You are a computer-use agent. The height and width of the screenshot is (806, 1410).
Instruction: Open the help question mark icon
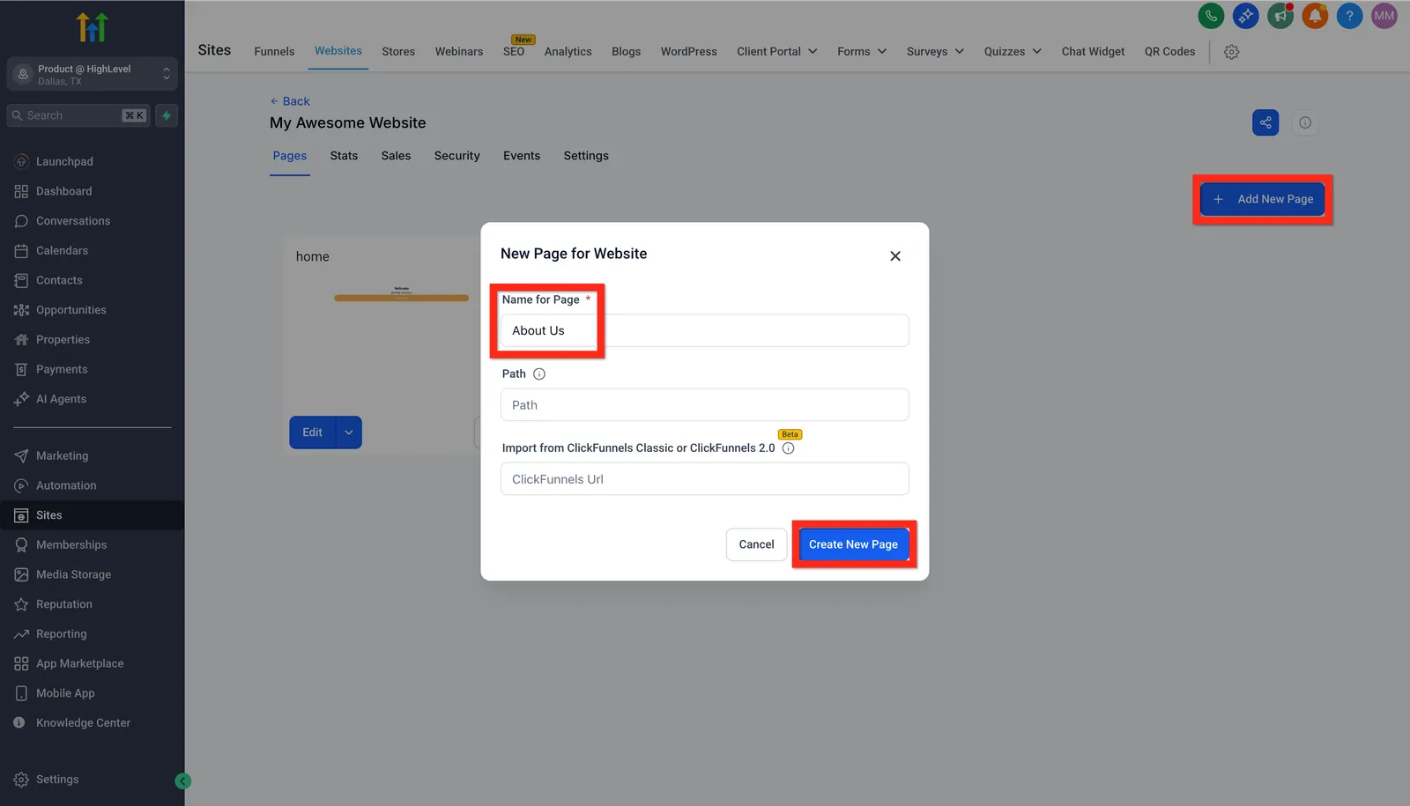tap(1349, 16)
